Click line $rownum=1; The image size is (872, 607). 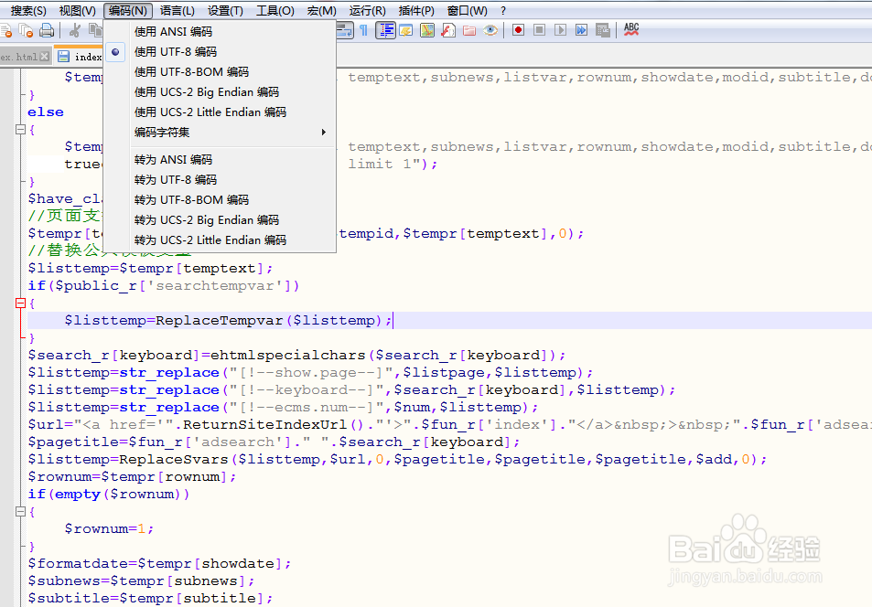click(109, 528)
